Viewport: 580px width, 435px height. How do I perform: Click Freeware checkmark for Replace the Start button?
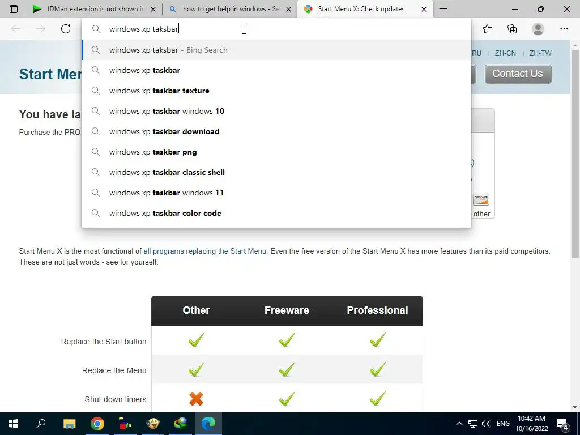click(x=287, y=340)
